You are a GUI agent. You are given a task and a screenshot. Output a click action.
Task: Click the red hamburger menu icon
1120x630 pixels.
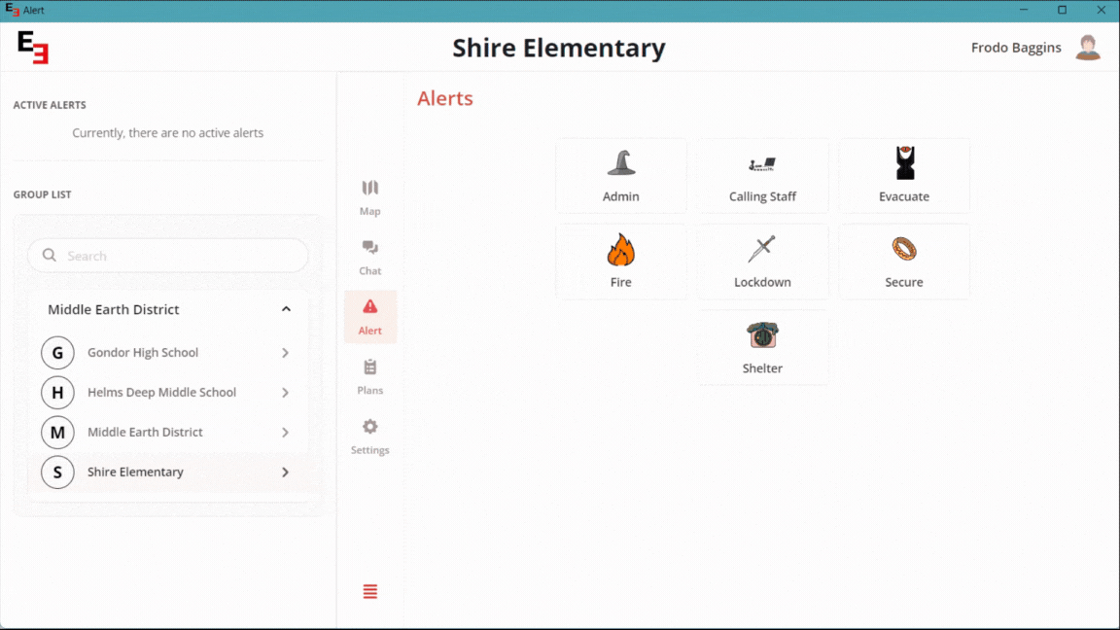[x=370, y=592]
